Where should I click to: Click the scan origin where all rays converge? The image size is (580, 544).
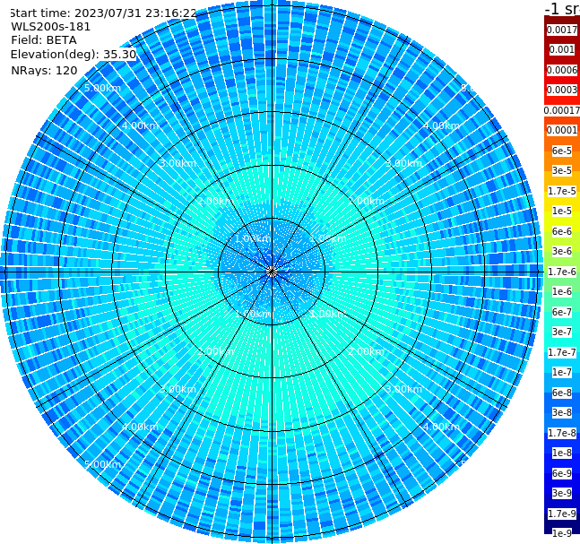pyautogui.click(x=272, y=272)
